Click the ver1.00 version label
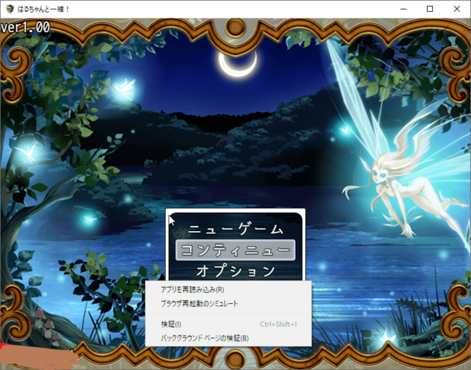 25,27
